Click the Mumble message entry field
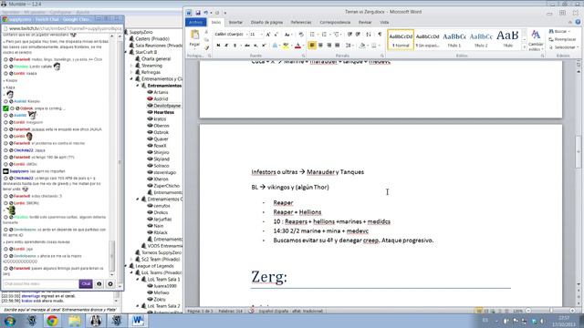Image resolution: width=584 pixels, height=328 pixels. tap(61, 310)
